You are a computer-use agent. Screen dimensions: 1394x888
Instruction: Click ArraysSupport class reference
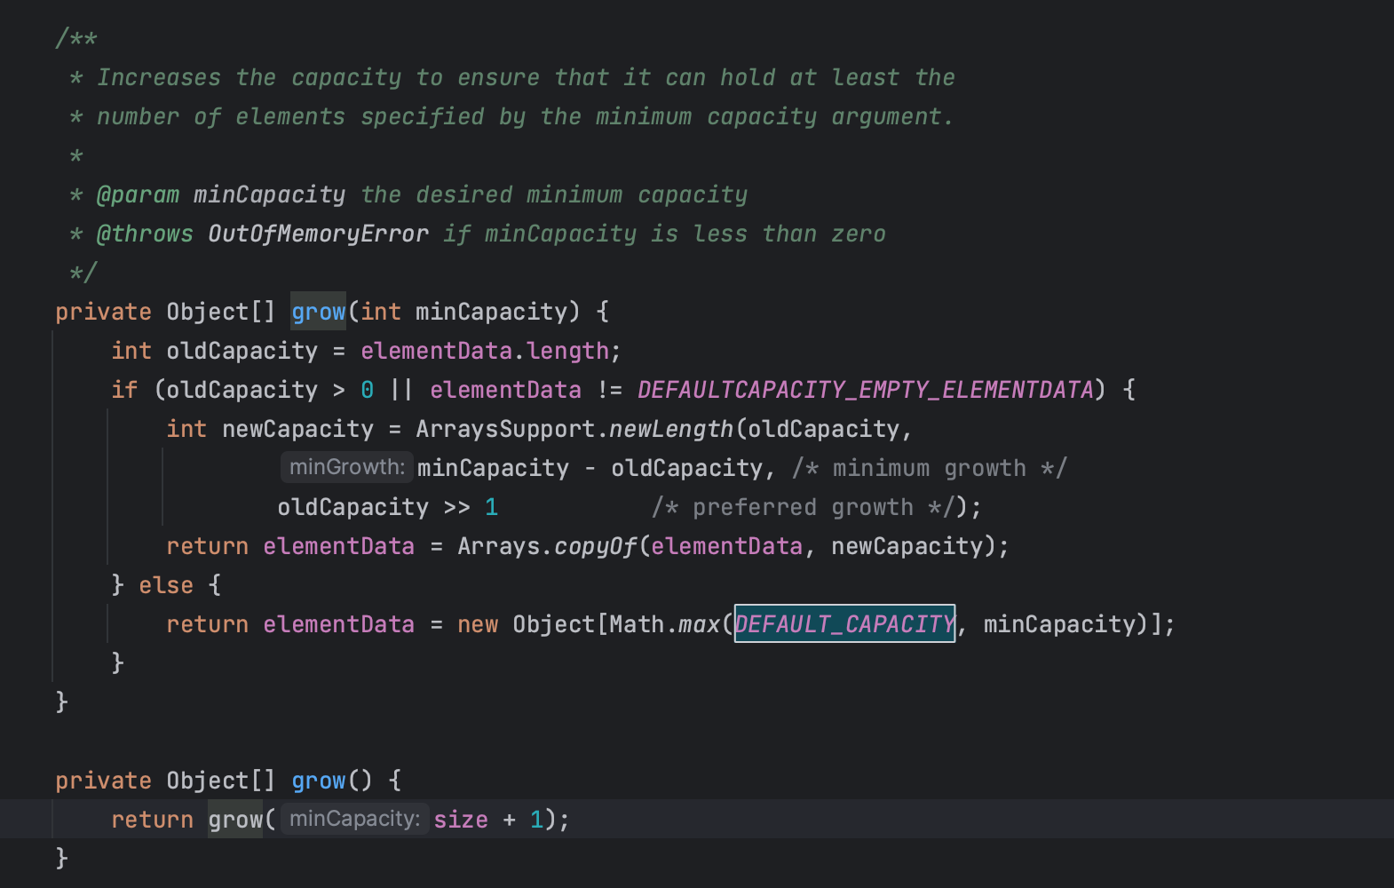coord(505,429)
